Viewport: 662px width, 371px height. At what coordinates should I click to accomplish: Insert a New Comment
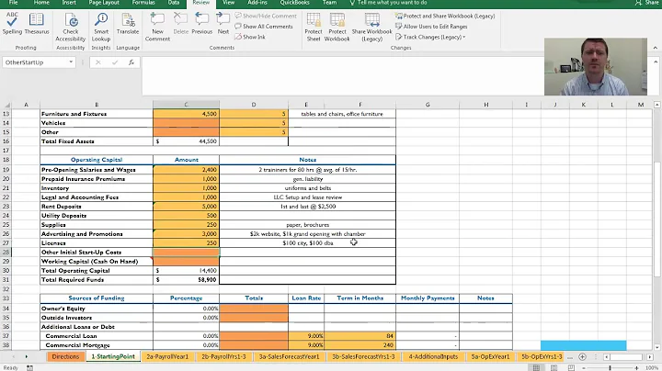point(157,27)
